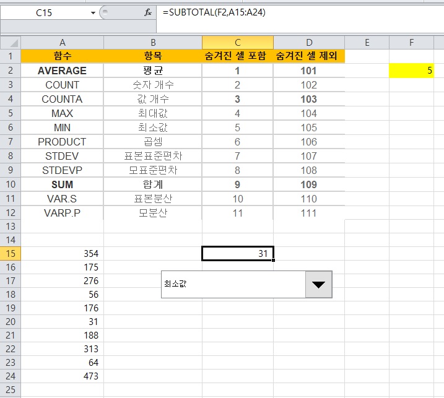Click the result cell C15 showing 31
This screenshot has width=444, height=398.
238,253
